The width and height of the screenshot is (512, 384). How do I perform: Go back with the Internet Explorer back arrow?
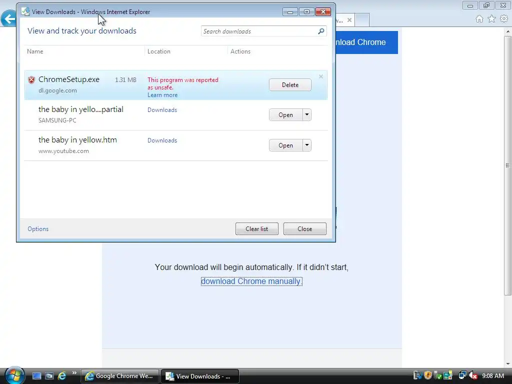[x=8, y=18]
